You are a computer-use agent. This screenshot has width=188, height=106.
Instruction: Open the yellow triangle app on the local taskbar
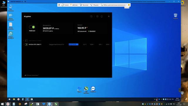coord(20,104)
